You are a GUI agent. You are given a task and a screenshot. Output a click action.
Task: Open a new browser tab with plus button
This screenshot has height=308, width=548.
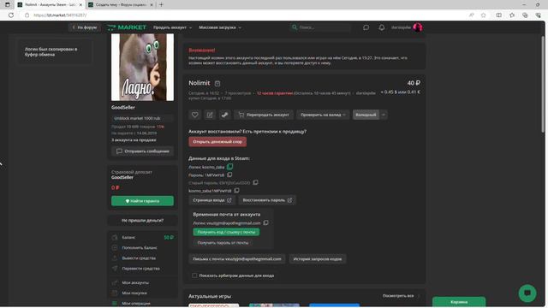pyautogui.click(x=161, y=5)
